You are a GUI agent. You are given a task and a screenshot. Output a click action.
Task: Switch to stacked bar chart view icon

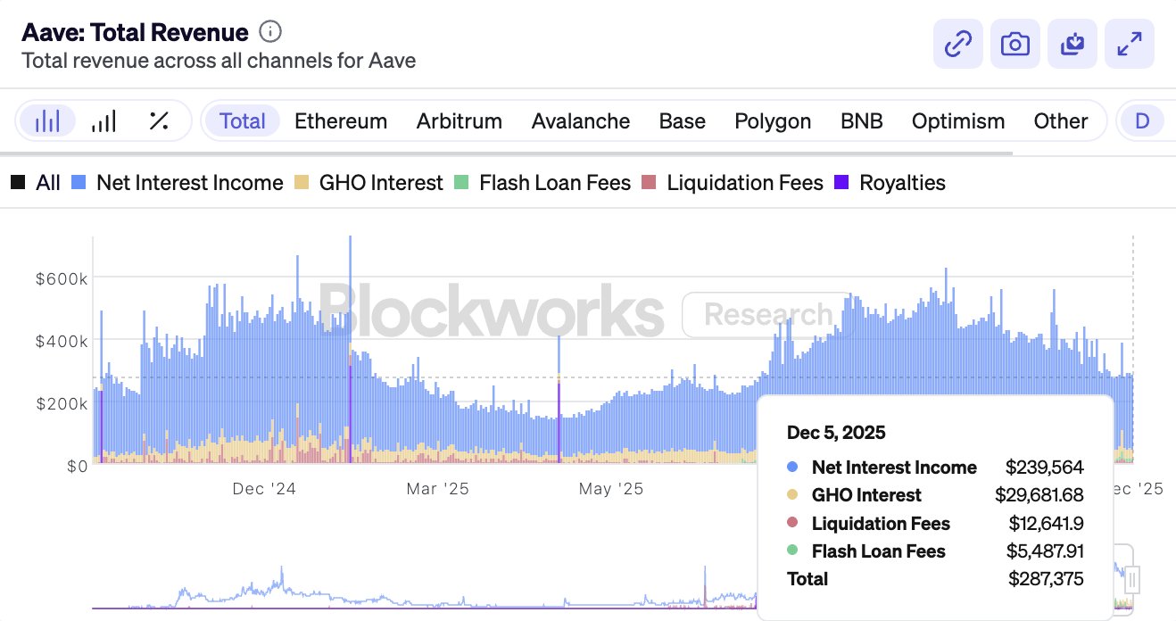47,120
